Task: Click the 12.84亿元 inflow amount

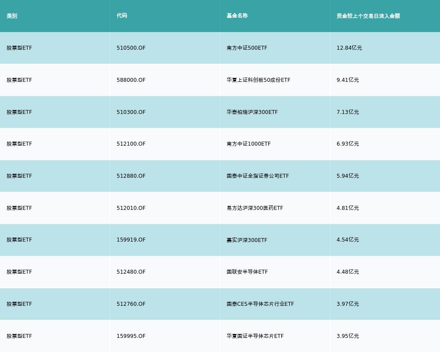Action: click(x=349, y=48)
